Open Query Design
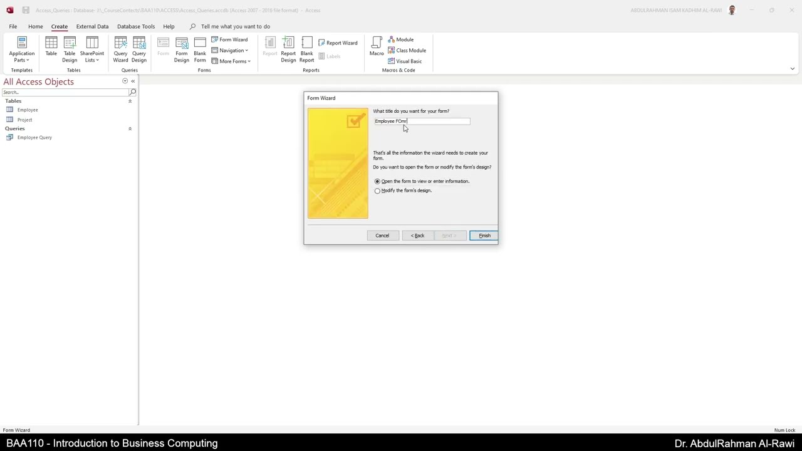The image size is (802, 451). click(x=139, y=49)
